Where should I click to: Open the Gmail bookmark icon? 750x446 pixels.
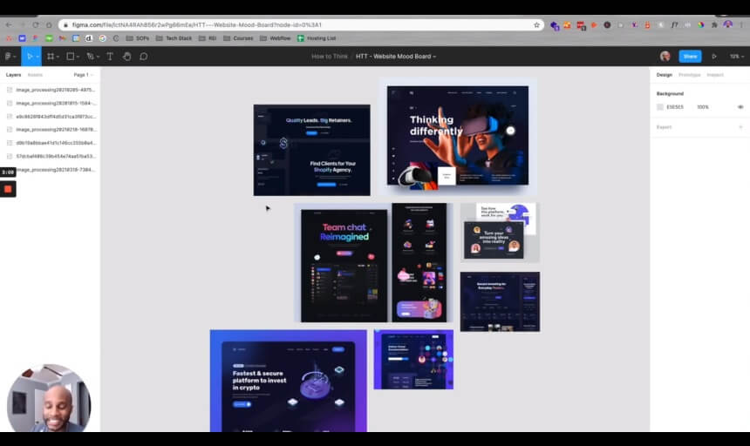[x=62, y=38]
